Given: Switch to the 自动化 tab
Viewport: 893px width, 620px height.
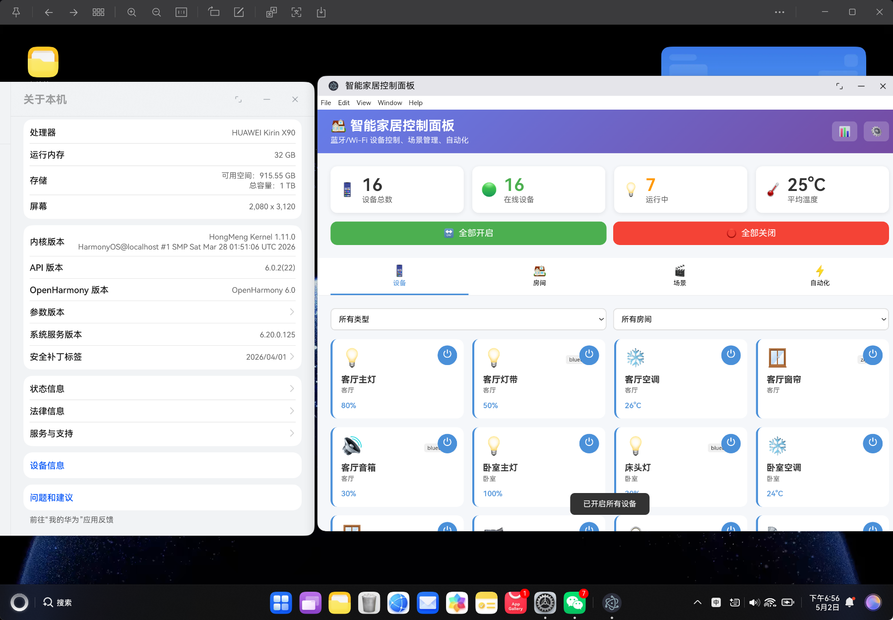Looking at the screenshot, I should (x=820, y=276).
